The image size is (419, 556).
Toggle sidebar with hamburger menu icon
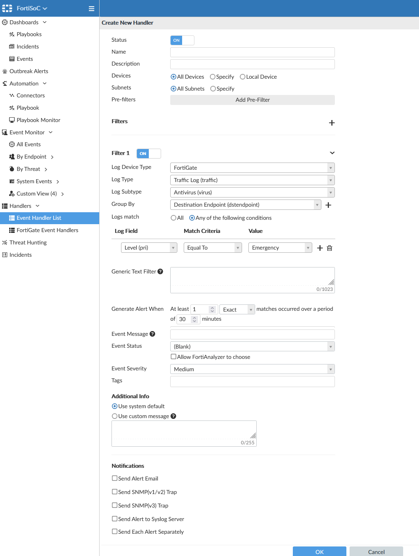point(91,8)
